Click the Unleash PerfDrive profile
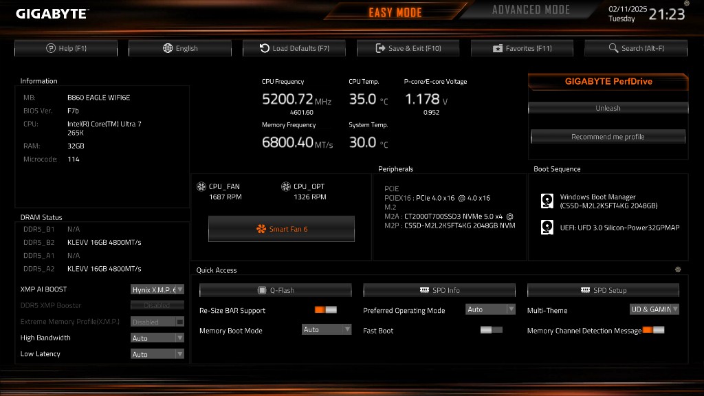Image resolution: width=704 pixels, height=396 pixels. click(608, 108)
